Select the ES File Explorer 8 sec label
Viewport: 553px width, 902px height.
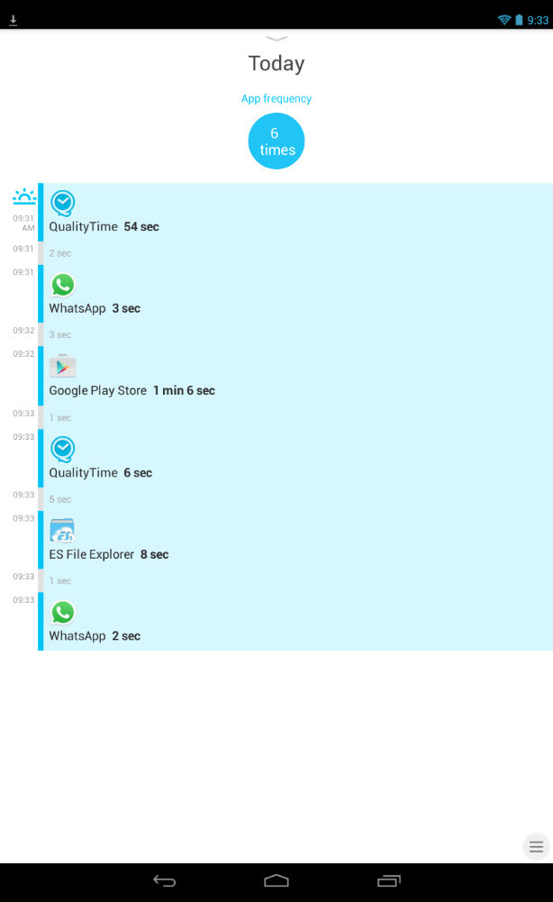109,554
